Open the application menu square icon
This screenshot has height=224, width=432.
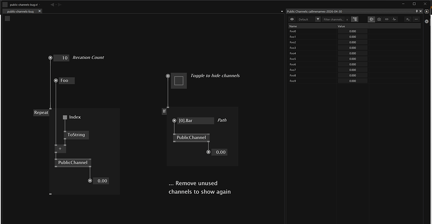pyautogui.click(x=5, y=4)
